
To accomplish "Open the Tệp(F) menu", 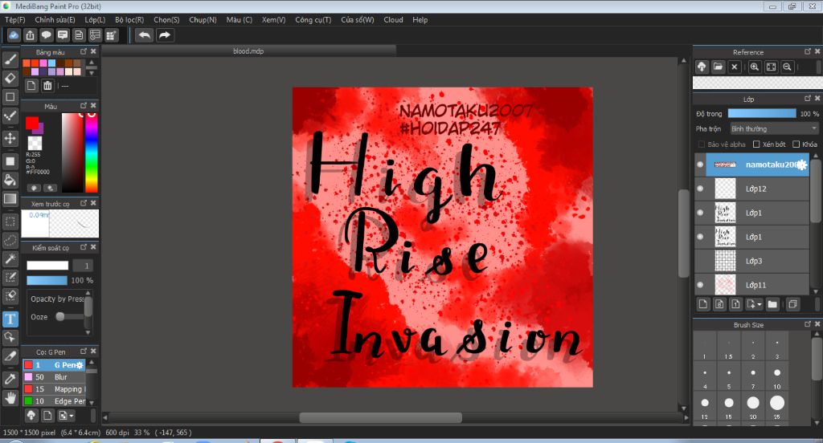I will coord(14,19).
